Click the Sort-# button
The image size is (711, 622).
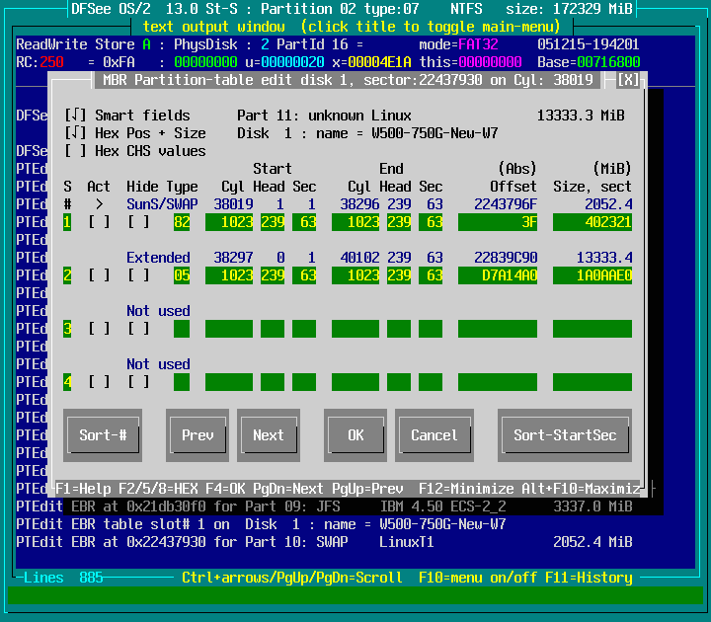(103, 434)
